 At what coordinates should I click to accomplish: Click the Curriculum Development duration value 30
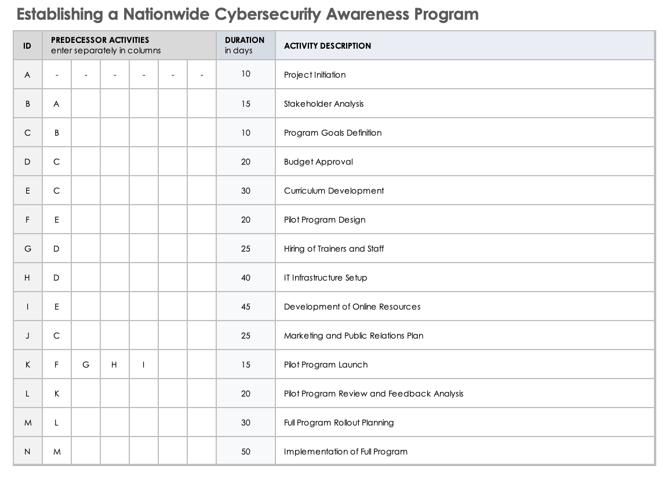point(246,191)
